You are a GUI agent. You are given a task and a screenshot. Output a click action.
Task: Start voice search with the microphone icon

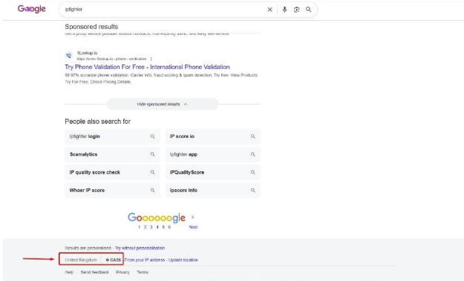pos(284,10)
